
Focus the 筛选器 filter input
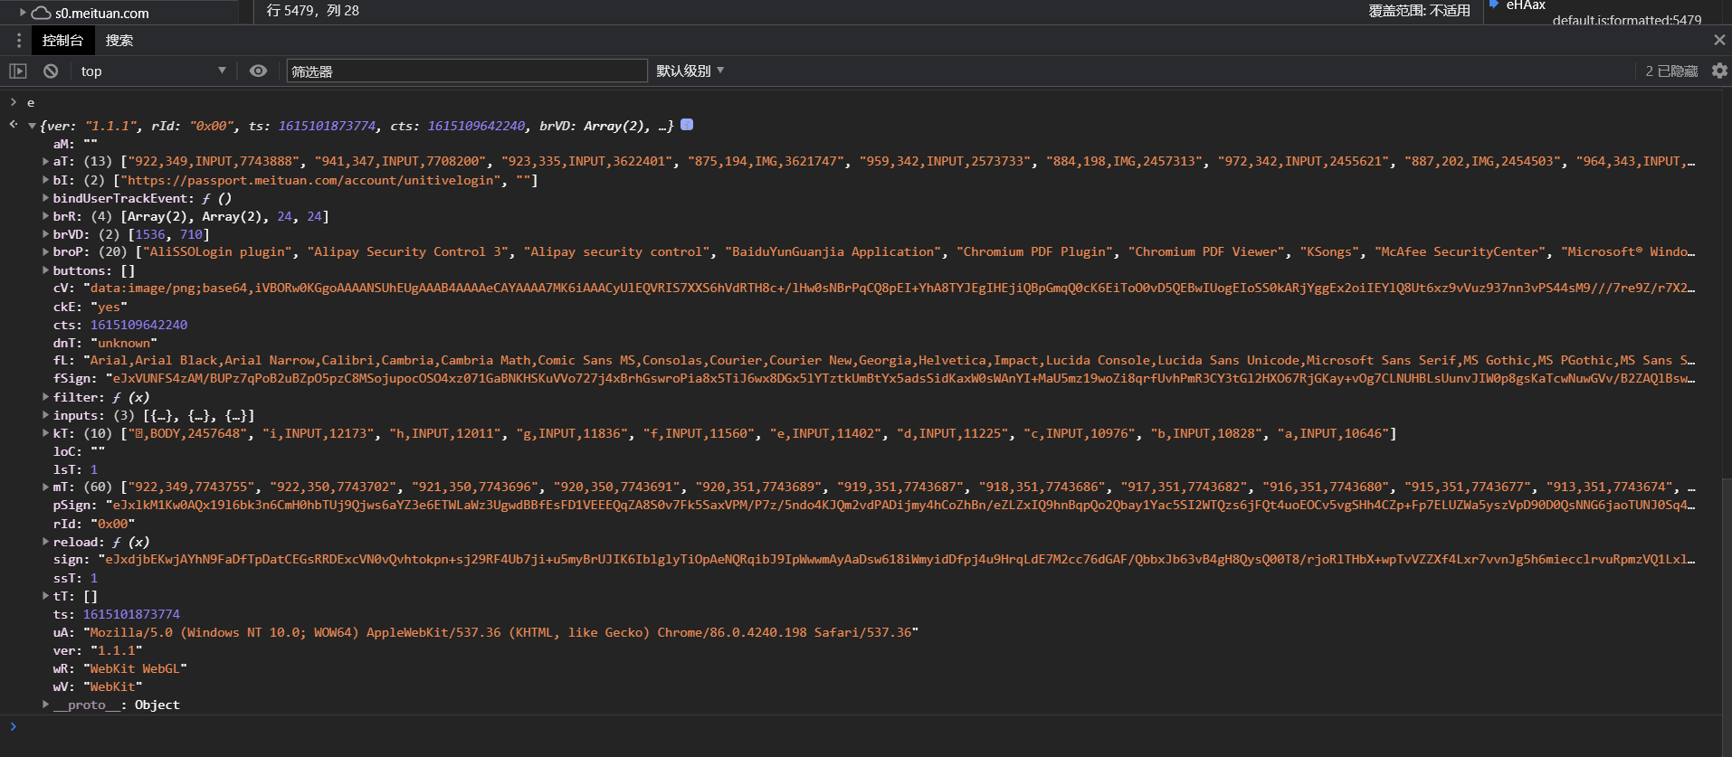[x=467, y=71]
